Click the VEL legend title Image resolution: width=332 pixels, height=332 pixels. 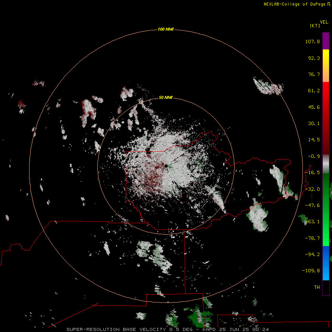click(324, 22)
